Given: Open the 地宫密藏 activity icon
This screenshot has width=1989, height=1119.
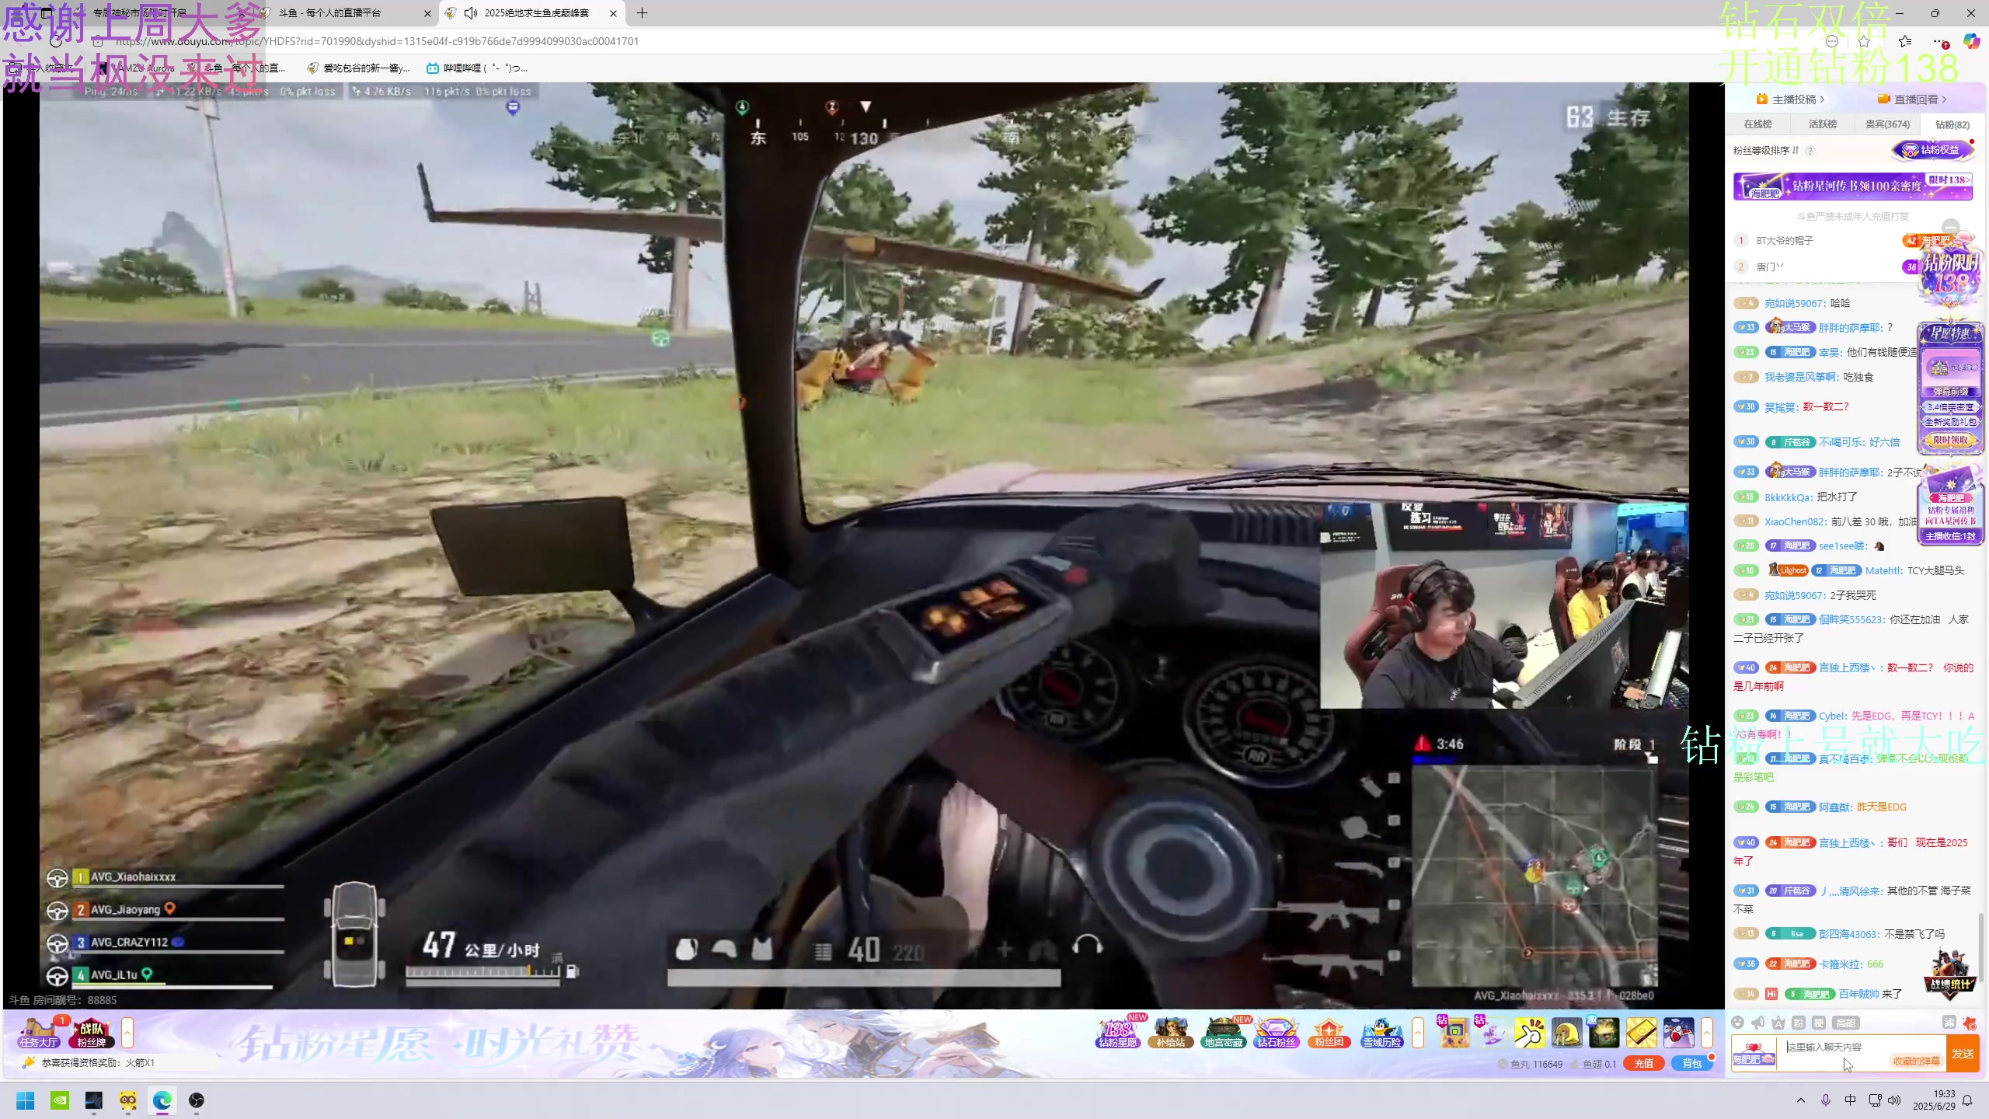Looking at the screenshot, I should [x=1223, y=1033].
